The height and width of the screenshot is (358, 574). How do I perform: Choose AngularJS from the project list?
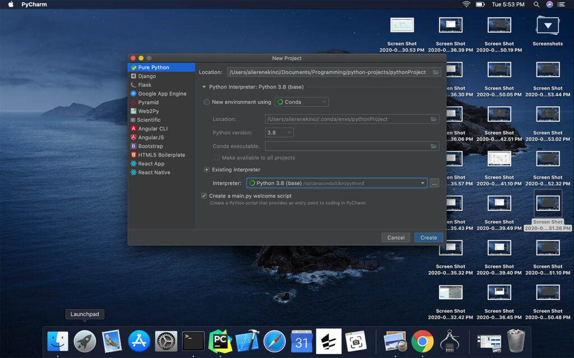[161, 138]
